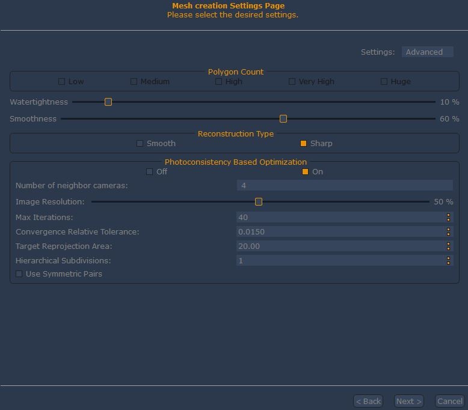Screen dimensions: 468x410
Task: Click the Next button
Action: click(x=408, y=401)
